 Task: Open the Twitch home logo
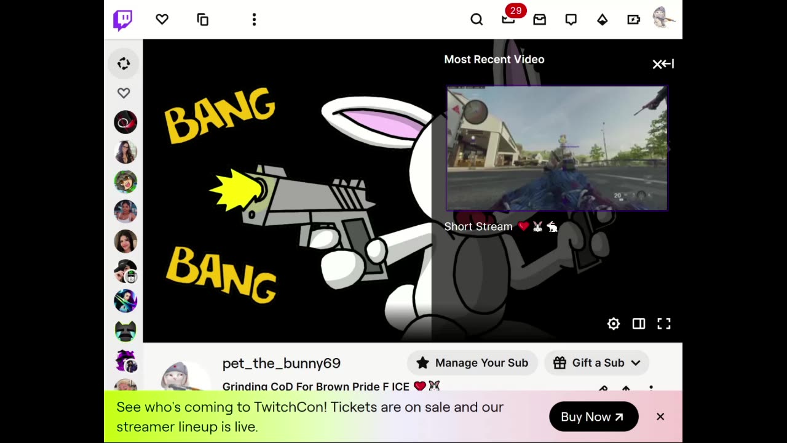click(123, 20)
